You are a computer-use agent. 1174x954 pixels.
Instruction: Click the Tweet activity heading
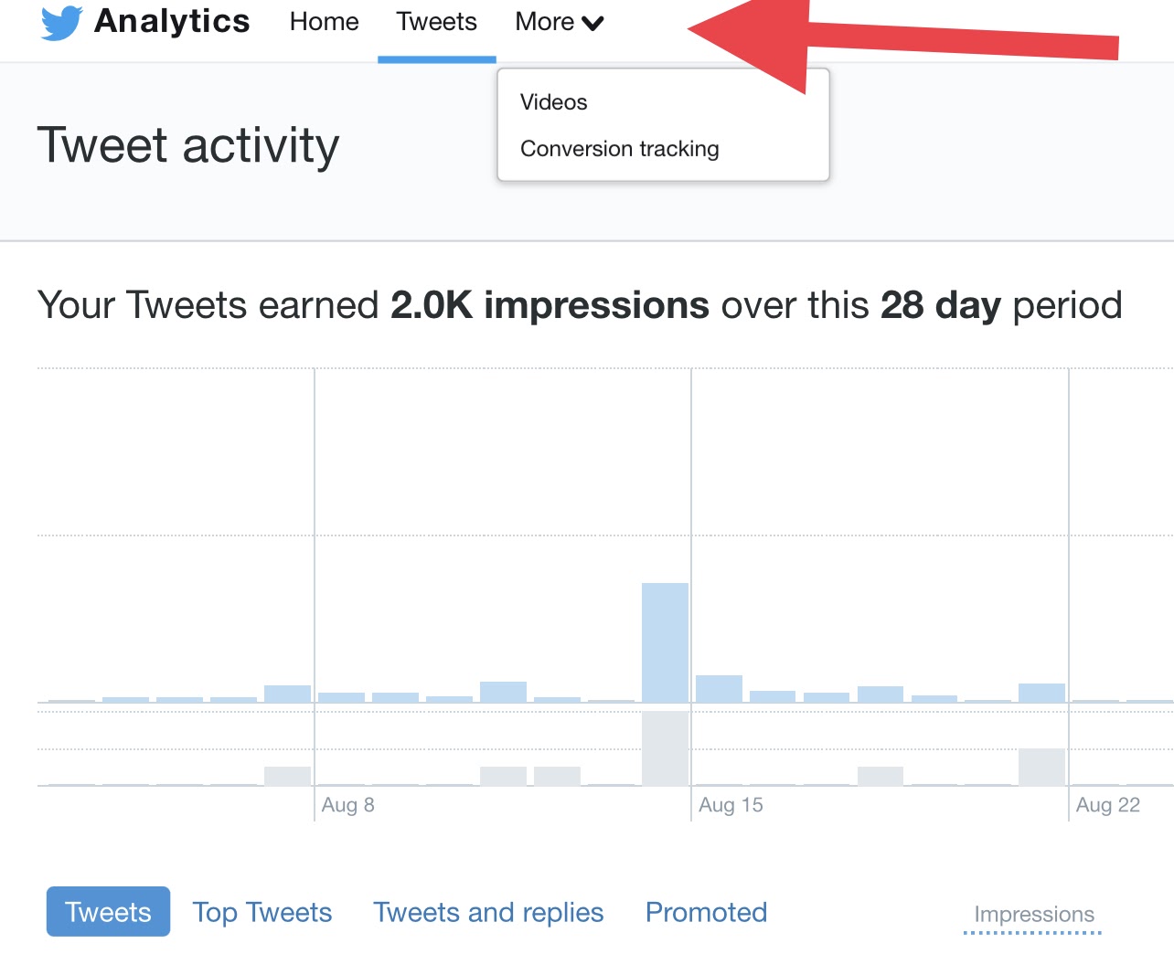(x=188, y=144)
